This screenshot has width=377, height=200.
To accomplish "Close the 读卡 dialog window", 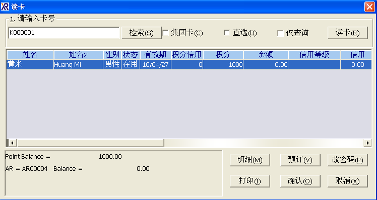I will (369, 7).
